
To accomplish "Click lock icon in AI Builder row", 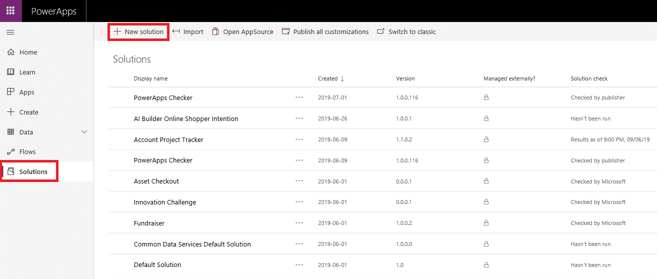I will click(x=486, y=118).
